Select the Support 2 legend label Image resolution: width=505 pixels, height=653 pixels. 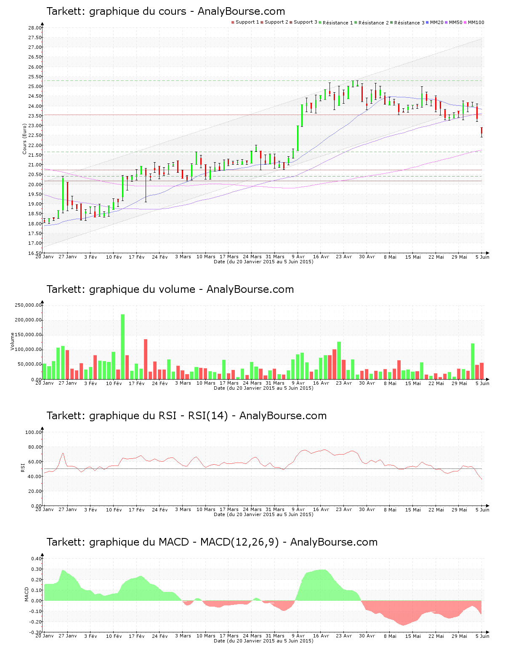[x=276, y=22]
